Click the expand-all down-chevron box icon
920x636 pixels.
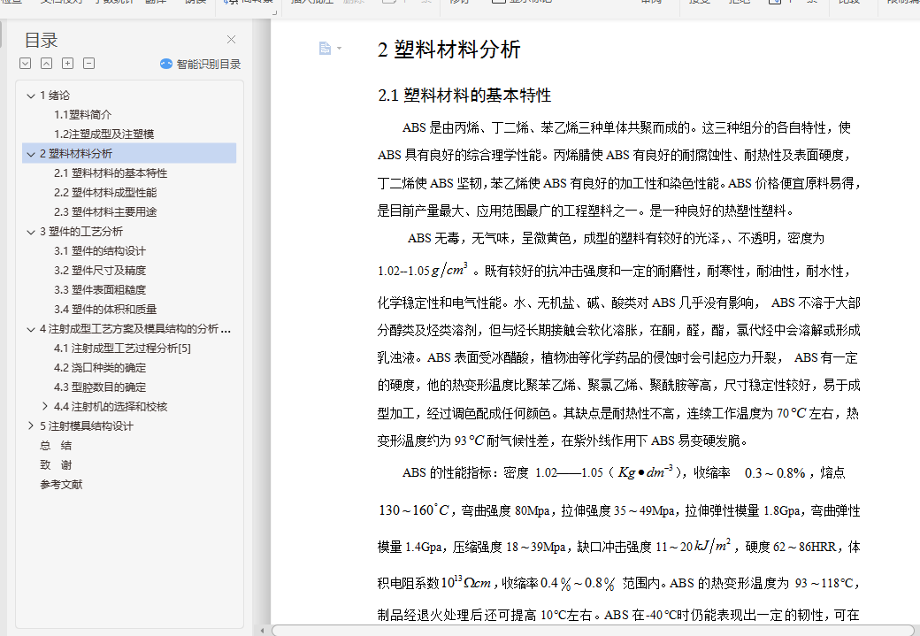(x=26, y=64)
